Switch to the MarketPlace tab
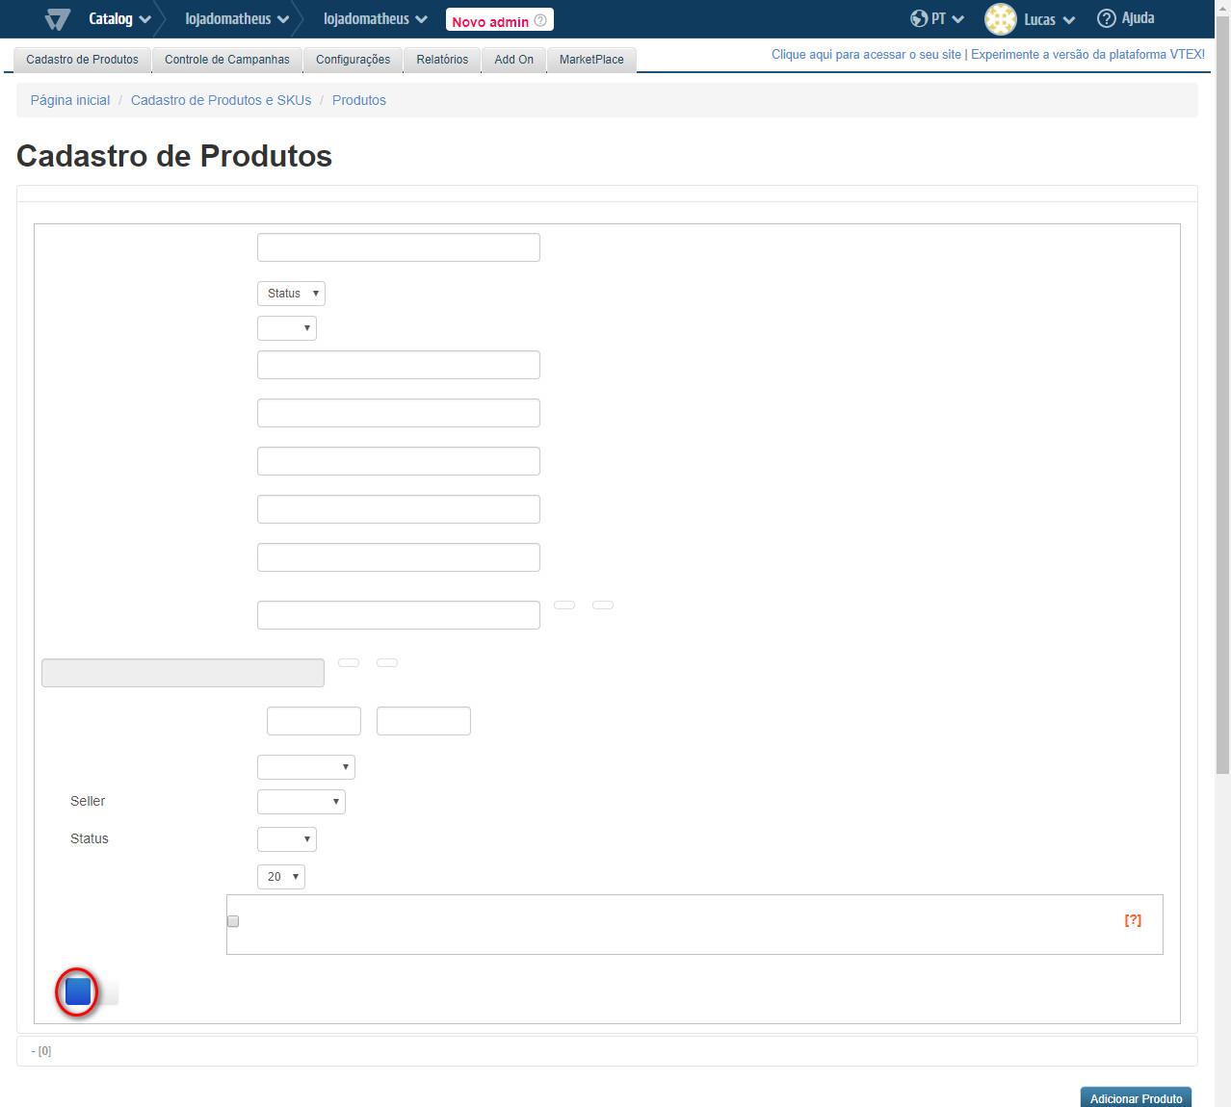This screenshot has width=1231, height=1107. (590, 60)
